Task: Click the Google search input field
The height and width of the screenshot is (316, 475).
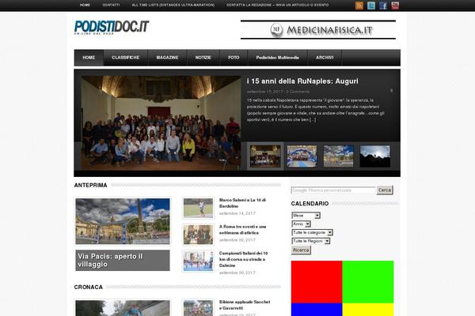Action: tap(333, 190)
